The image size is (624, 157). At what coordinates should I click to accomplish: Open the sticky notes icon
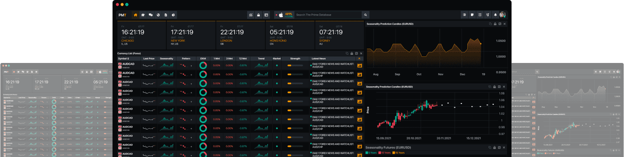472,15
